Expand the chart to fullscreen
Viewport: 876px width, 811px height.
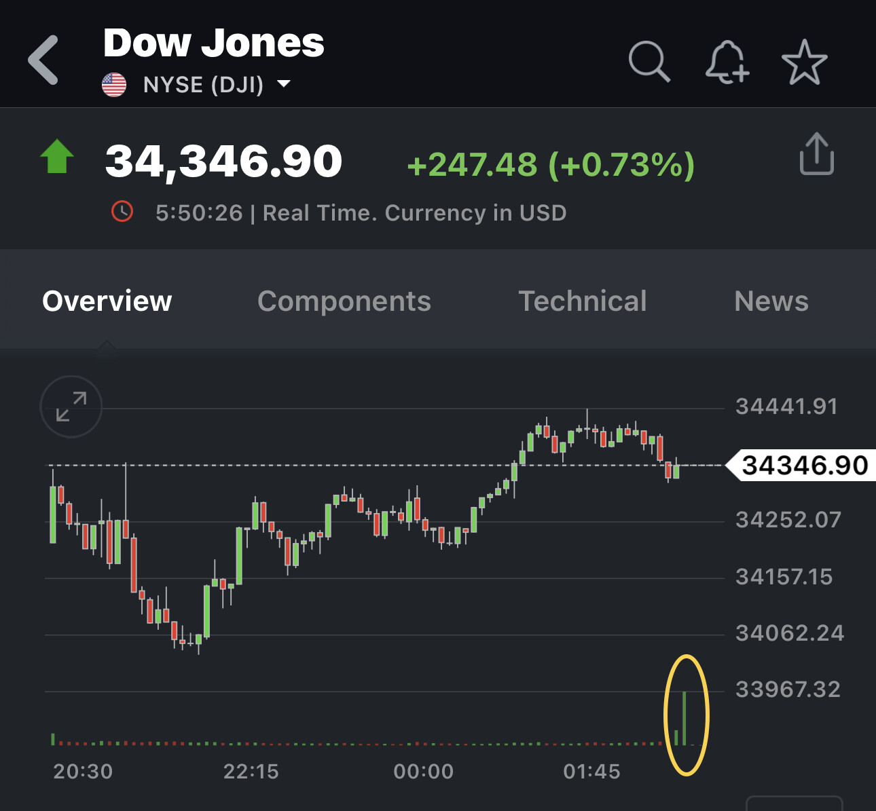71,407
